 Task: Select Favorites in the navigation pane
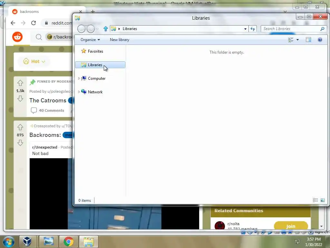tap(95, 51)
